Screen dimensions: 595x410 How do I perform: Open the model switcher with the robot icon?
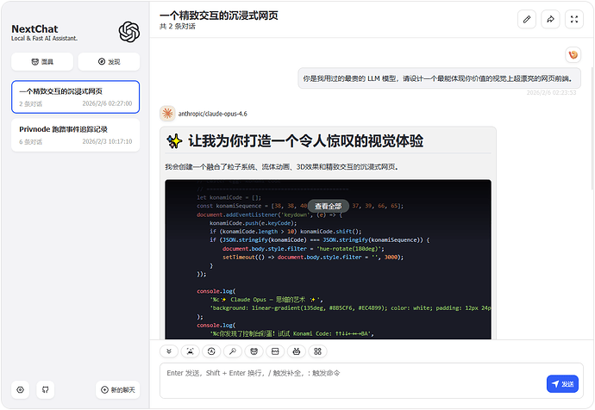(x=297, y=351)
